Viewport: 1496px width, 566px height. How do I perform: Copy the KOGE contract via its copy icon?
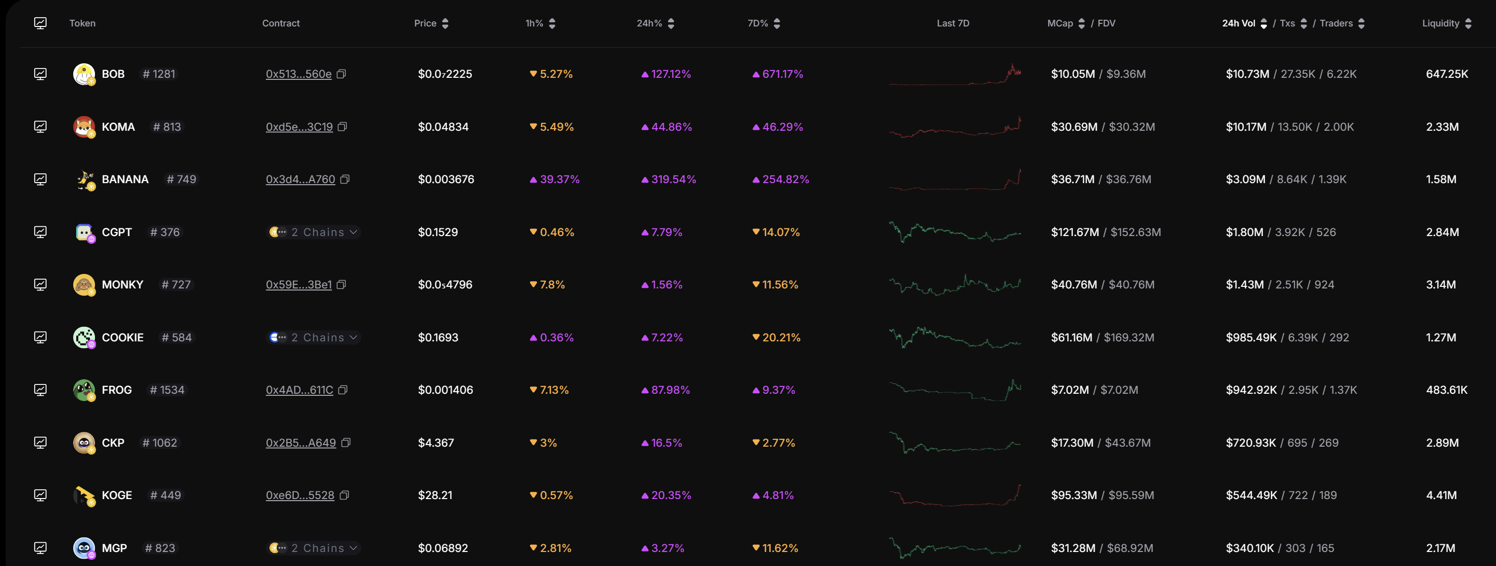pyautogui.click(x=344, y=495)
